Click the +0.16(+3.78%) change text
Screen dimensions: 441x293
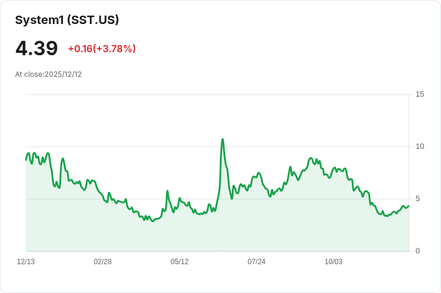click(102, 49)
